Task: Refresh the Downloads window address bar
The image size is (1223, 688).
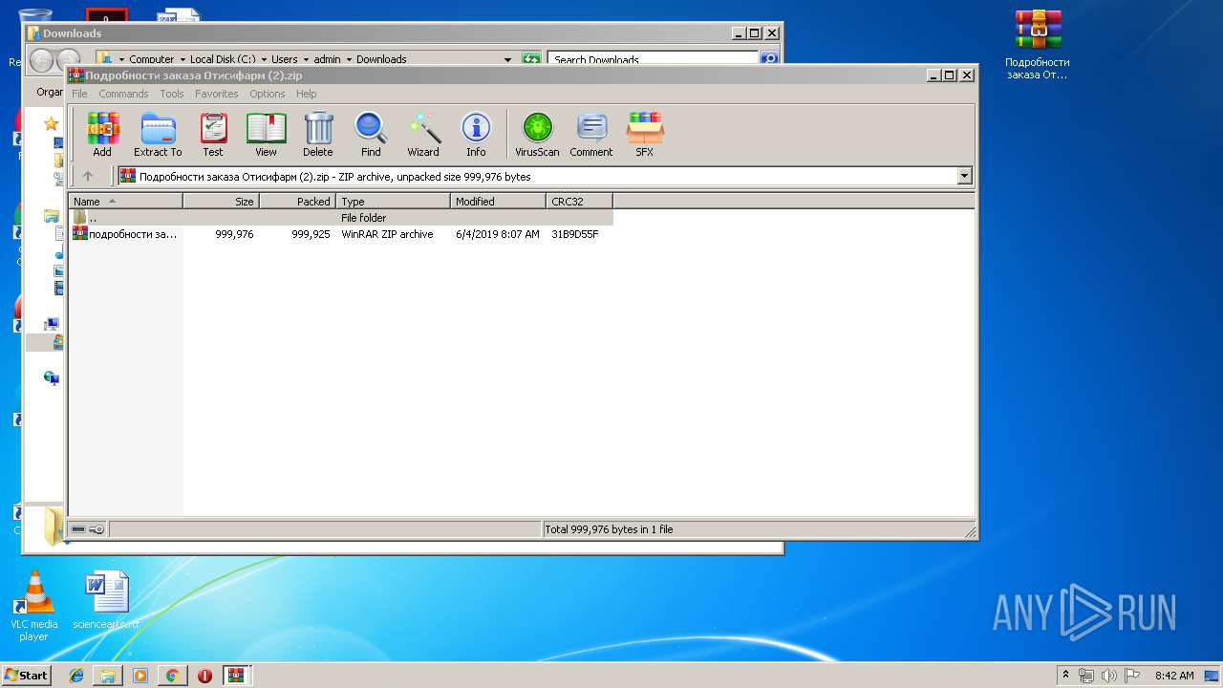Action: [532, 59]
